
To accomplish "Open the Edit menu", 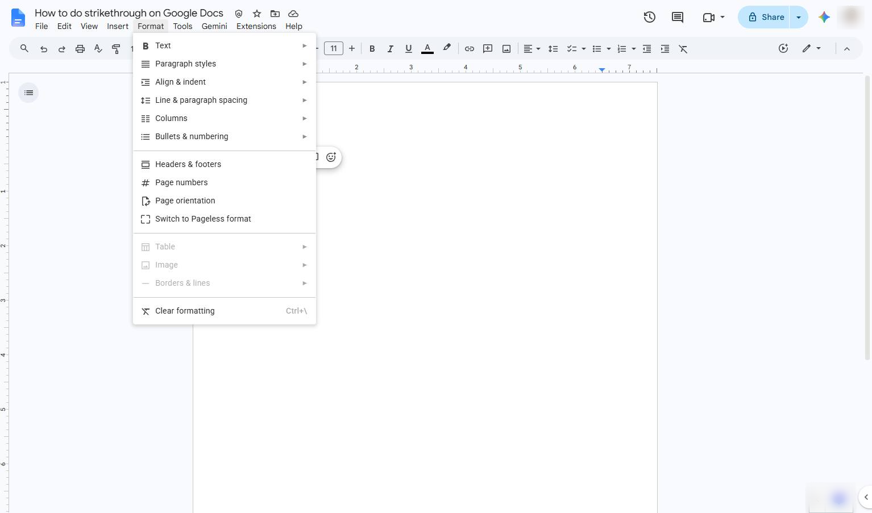I will tap(64, 26).
